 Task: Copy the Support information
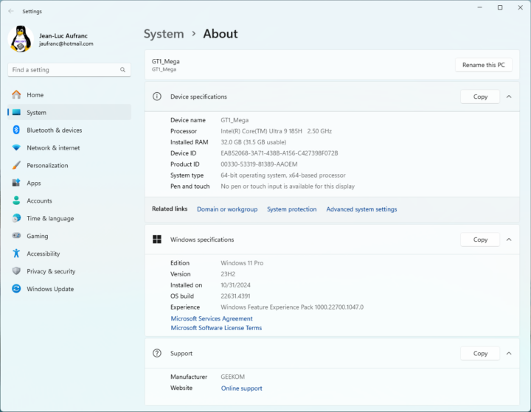click(x=480, y=354)
